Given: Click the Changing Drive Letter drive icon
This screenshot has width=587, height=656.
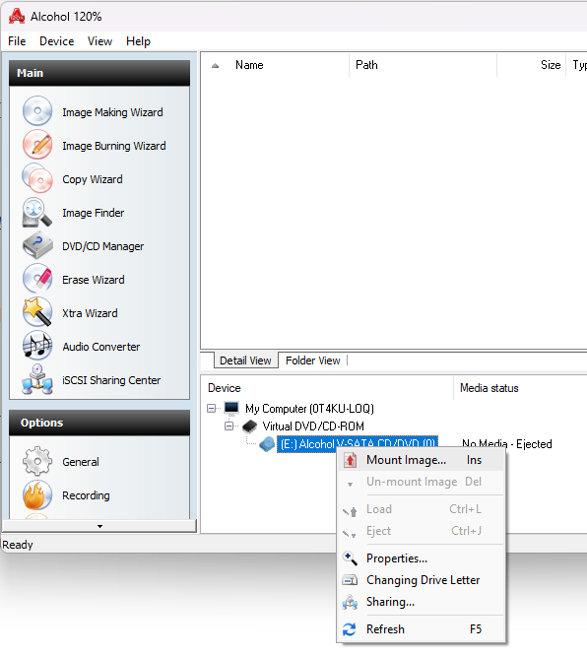Looking at the screenshot, I should tap(350, 580).
